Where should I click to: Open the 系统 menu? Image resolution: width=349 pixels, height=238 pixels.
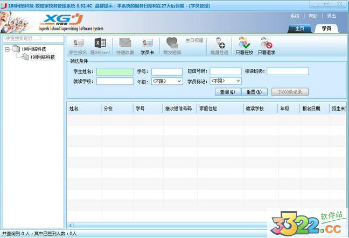[x=295, y=16]
